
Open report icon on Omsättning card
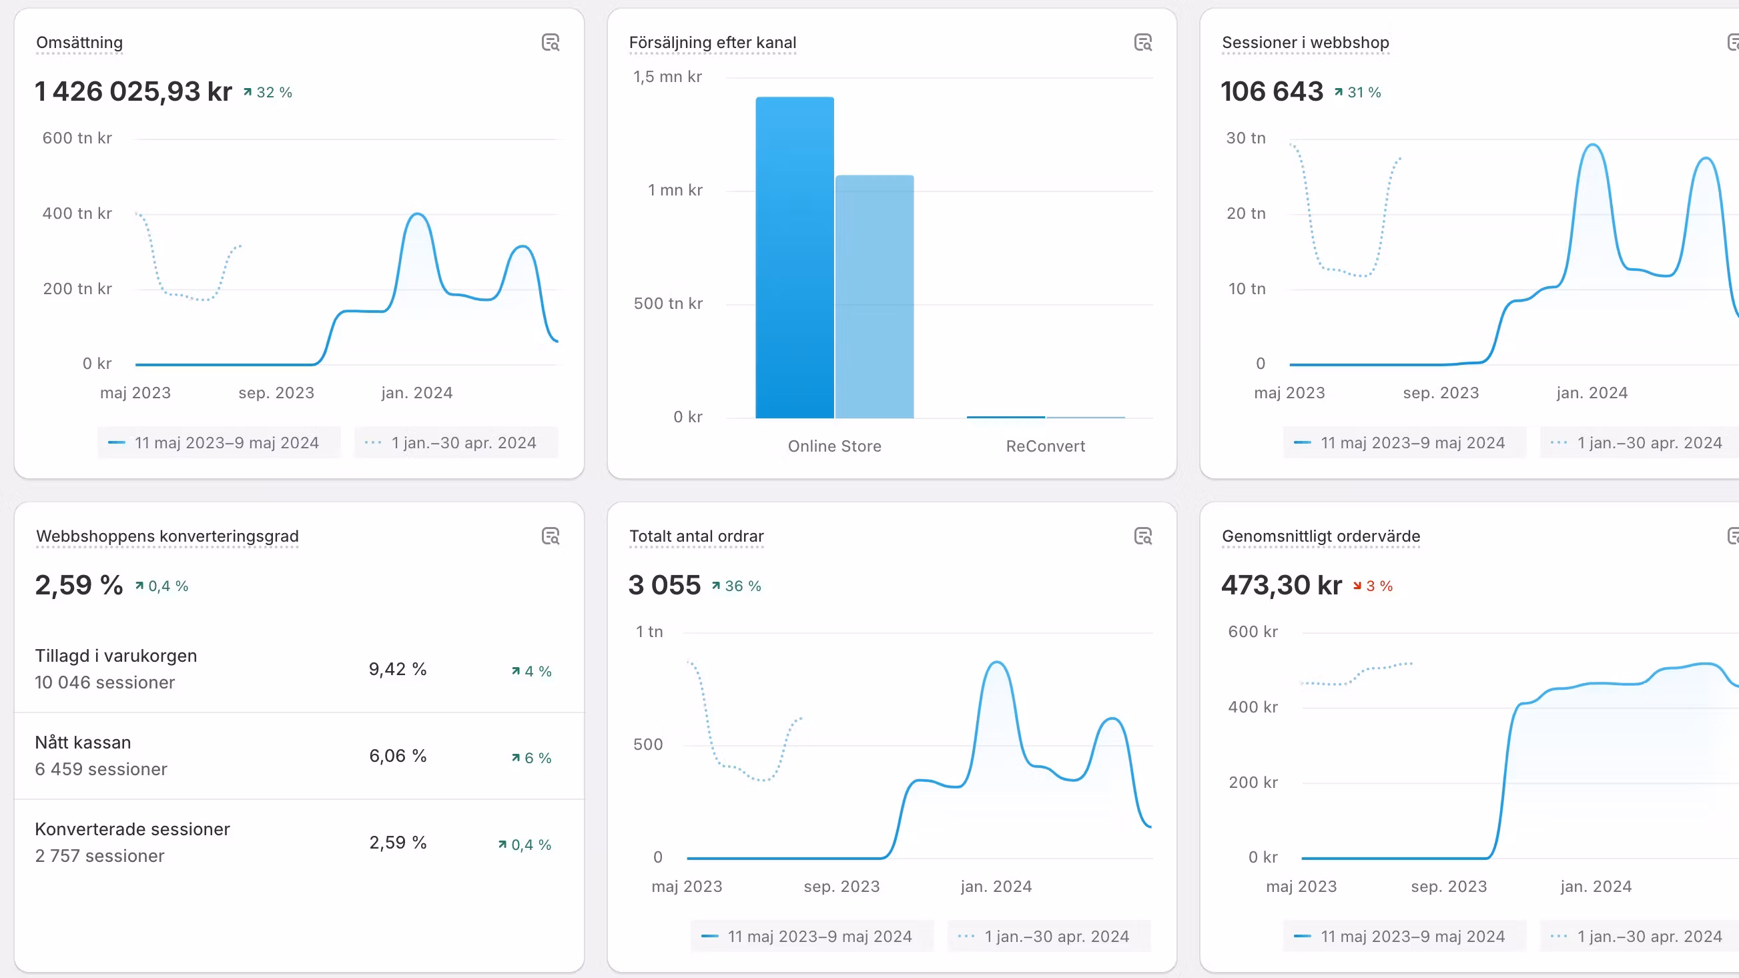click(x=550, y=43)
